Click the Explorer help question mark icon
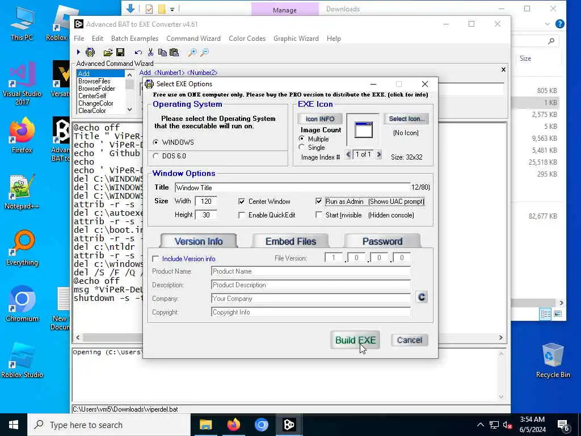Screen dimensions: 581x436 tap(559, 24)
